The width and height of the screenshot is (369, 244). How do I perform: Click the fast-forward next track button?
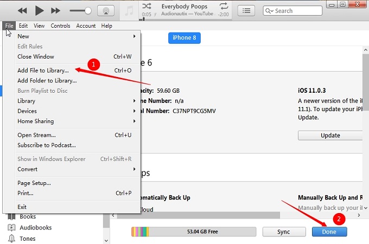(x=55, y=11)
